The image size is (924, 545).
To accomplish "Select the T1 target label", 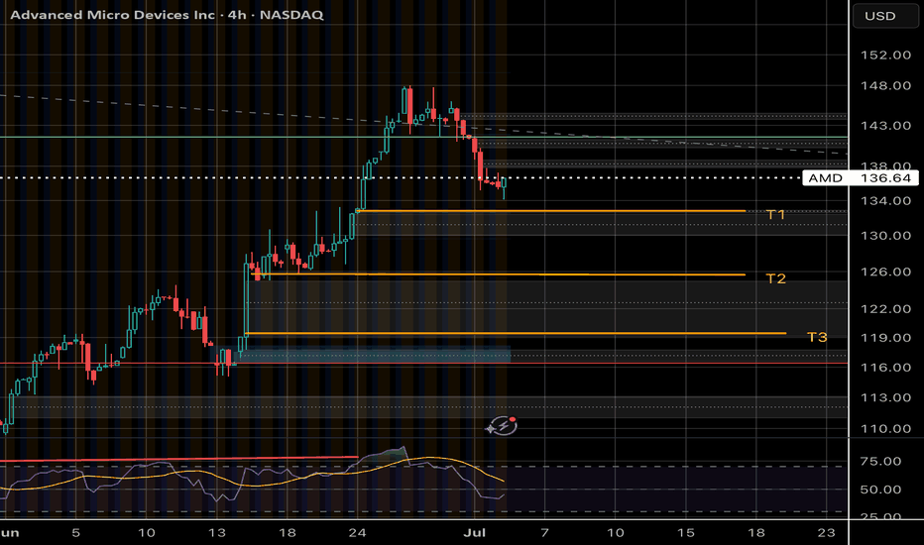I will [x=775, y=214].
